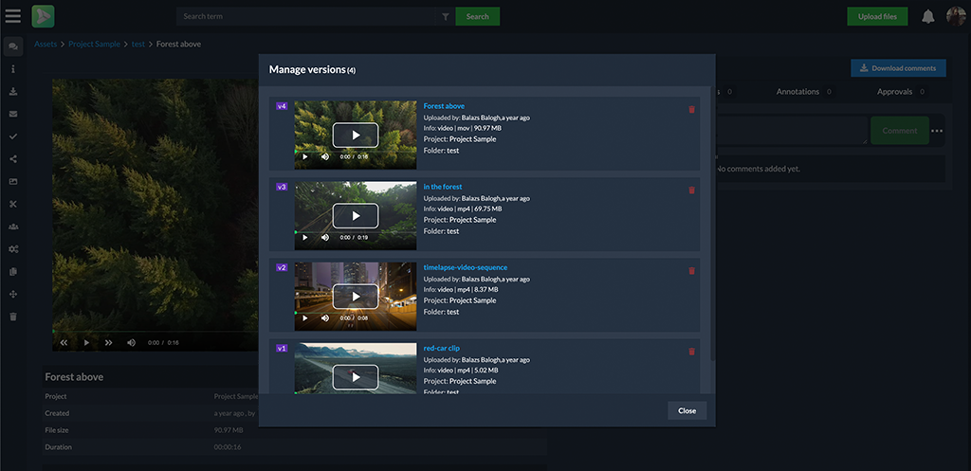The height and width of the screenshot is (471, 971).
Task: Open the Forest above version link
Action: point(444,106)
